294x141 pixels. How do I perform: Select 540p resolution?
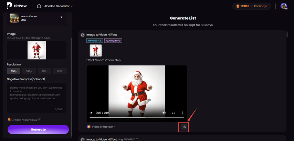(x=29, y=71)
